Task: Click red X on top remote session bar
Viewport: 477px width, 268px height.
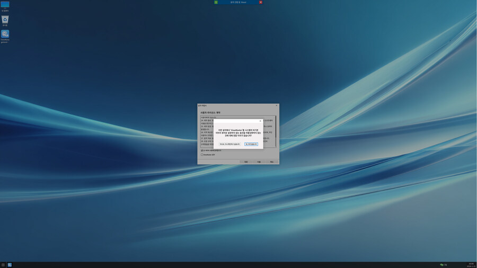Action: click(261, 2)
